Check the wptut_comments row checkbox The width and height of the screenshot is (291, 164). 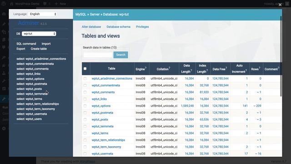[x=85, y=92]
